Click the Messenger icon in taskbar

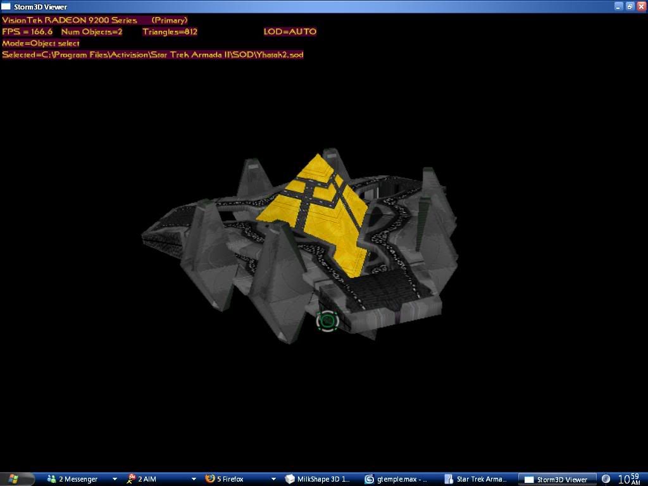pos(51,478)
